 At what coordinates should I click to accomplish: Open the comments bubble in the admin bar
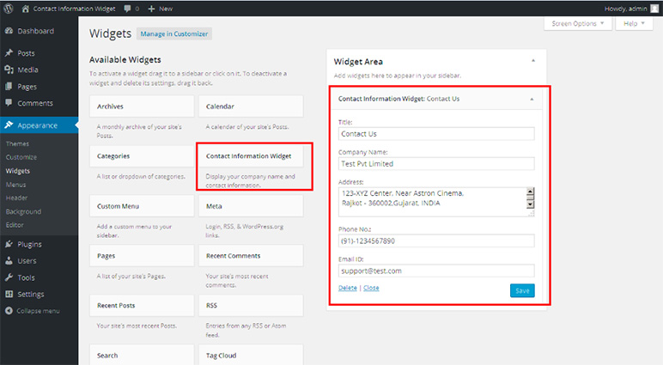tap(127, 9)
